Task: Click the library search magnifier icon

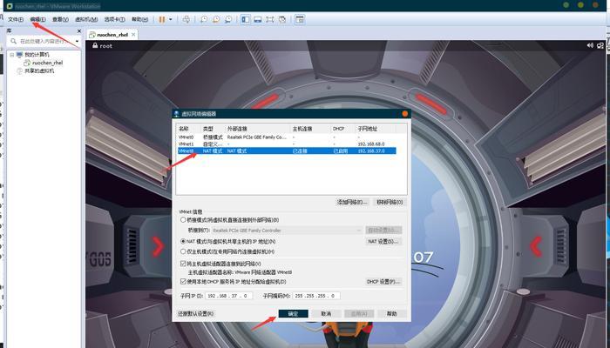Action: (14, 41)
